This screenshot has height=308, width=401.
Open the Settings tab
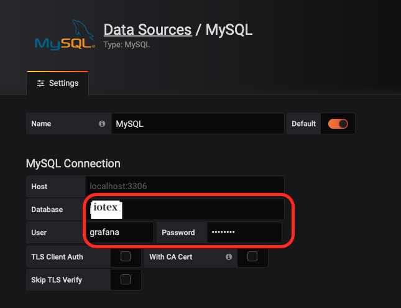(x=58, y=83)
